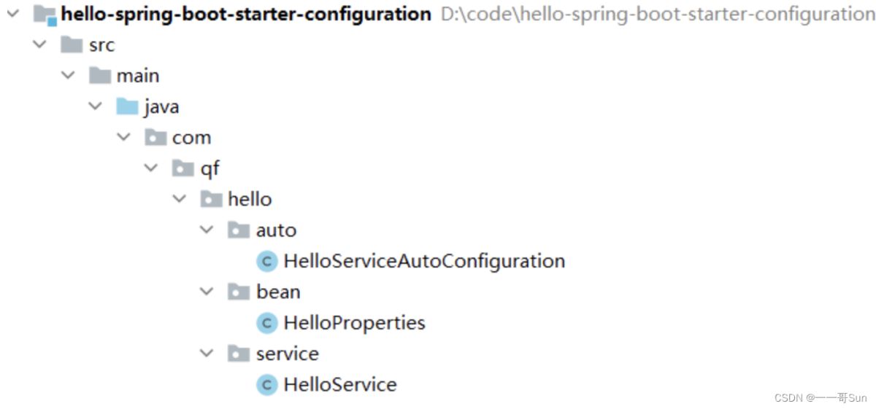Collapse the src folder chevron
The image size is (876, 409).
tap(40, 44)
